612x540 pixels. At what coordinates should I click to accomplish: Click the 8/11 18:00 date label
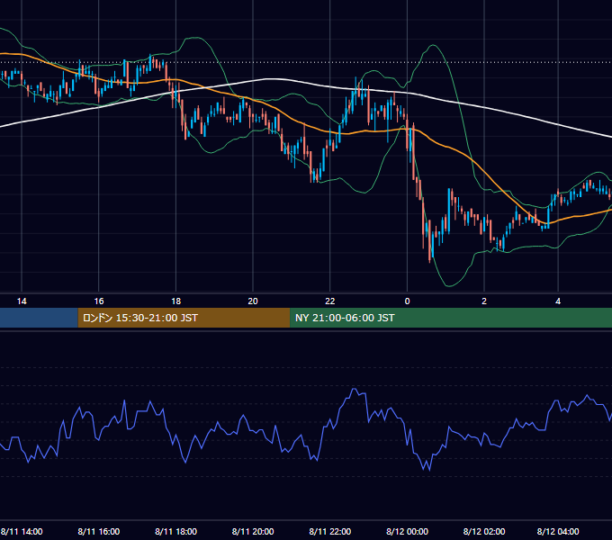176,531
